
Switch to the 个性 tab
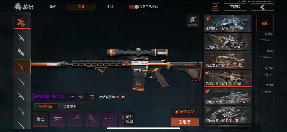click(x=110, y=7)
